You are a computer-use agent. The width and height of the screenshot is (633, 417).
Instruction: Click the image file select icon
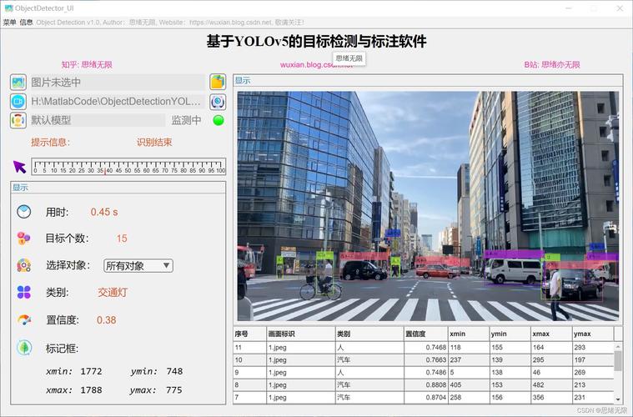[x=18, y=82]
